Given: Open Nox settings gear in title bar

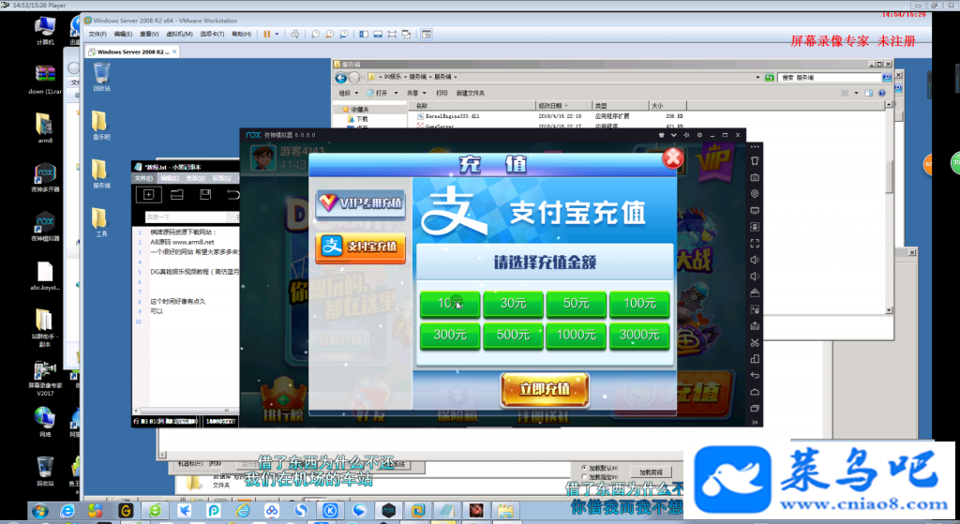Looking at the screenshot, I should click(699, 135).
